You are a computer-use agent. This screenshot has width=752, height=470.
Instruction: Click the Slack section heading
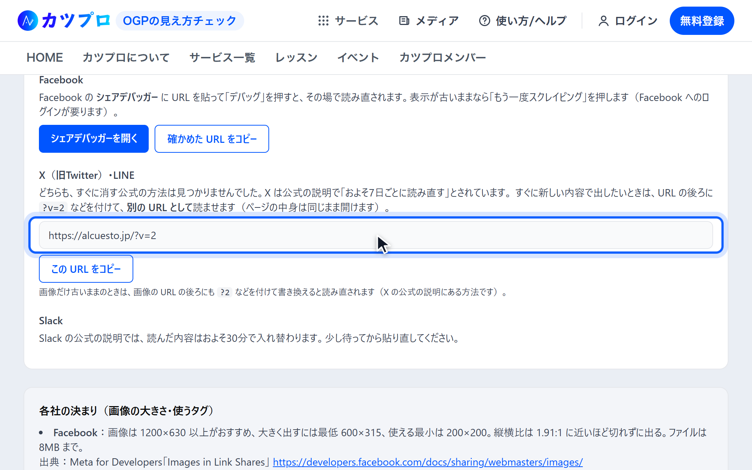51,321
